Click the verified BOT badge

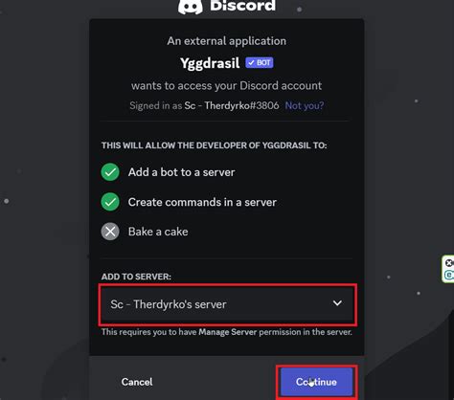260,63
